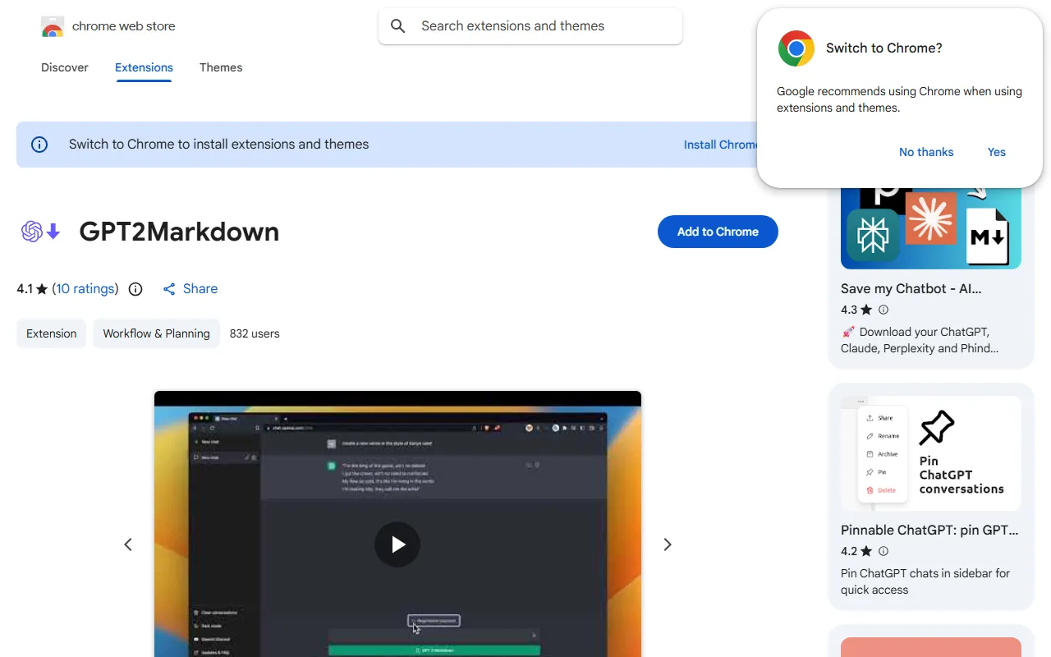The image size is (1051, 657).
Task: Focus the Search extensions and themes field
Action: tap(542, 26)
